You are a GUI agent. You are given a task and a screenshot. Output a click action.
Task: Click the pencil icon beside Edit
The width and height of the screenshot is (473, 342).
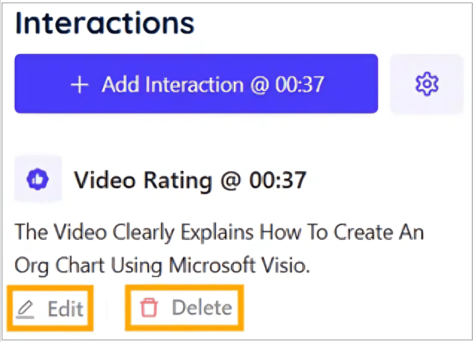(x=25, y=309)
